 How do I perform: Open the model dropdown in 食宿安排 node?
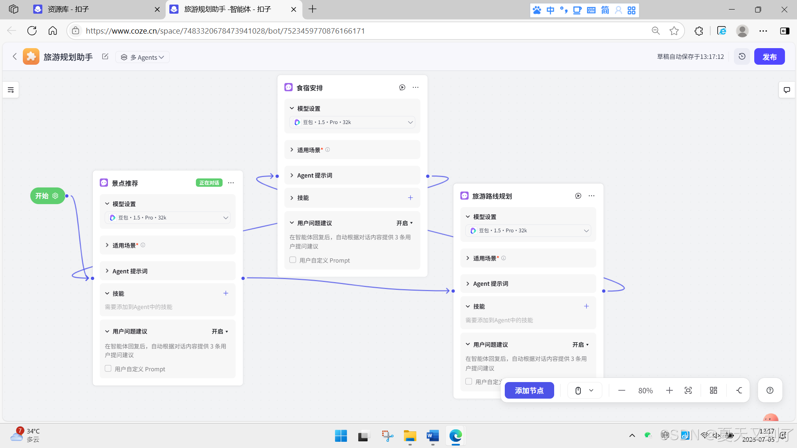(x=352, y=122)
